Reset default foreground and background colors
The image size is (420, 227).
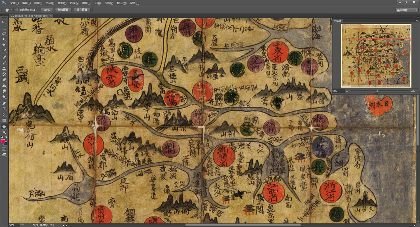point(2,137)
